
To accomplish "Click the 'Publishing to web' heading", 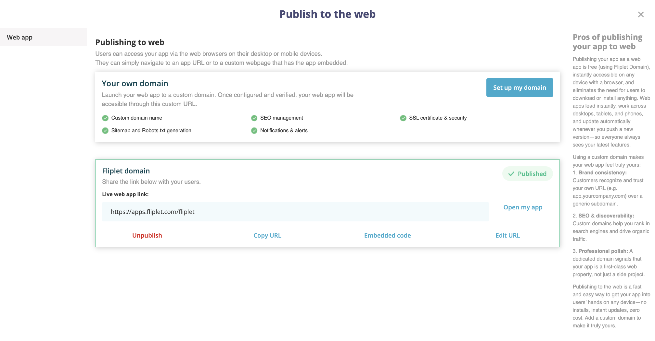I will pyautogui.click(x=130, y=42).
